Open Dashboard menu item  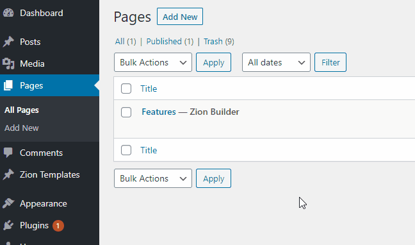[x=41, y=13]
